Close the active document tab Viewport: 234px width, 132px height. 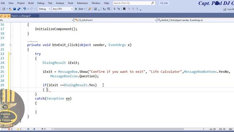8,16
